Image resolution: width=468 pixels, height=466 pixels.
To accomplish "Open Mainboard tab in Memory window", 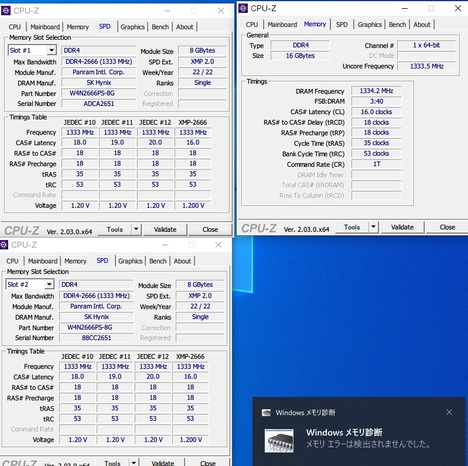I will [282, 25].
